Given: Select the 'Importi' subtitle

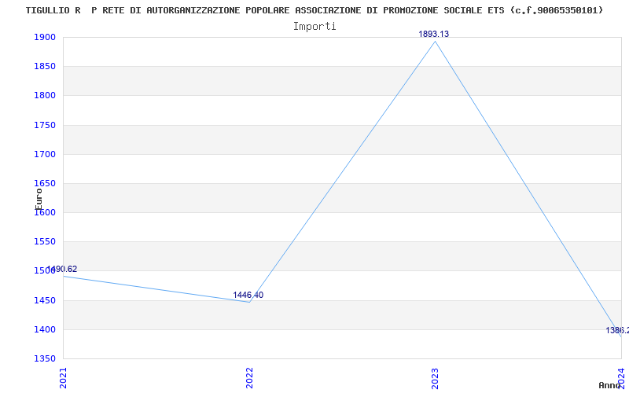Looking at the screenshot, I should pyautogui.click(x=314, y=27).
